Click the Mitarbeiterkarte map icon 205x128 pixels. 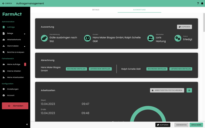pyautogui.click(x=4, y=40)
